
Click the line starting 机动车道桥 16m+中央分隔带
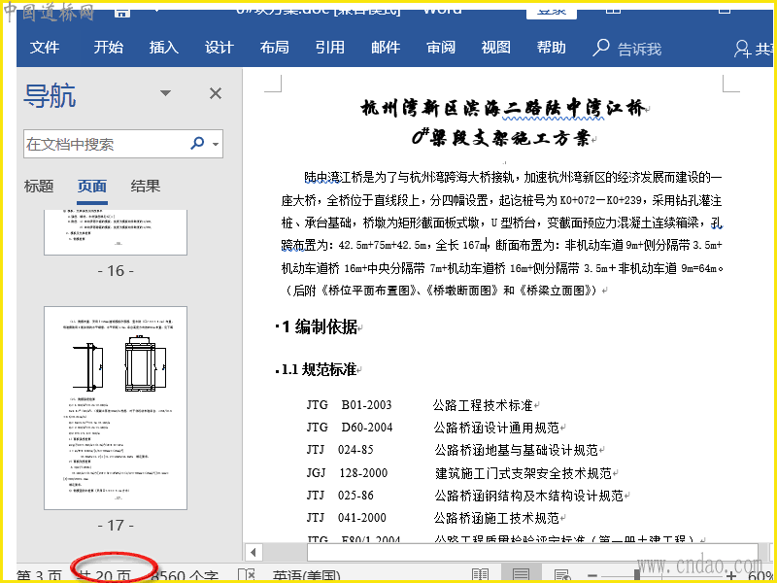pos(502,269)
